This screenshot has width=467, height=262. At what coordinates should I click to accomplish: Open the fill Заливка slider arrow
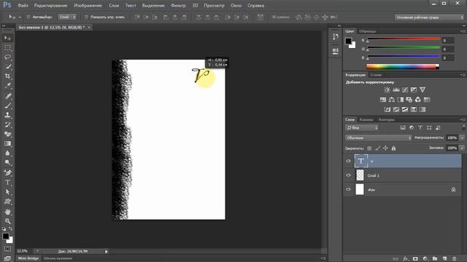(462, 148)
